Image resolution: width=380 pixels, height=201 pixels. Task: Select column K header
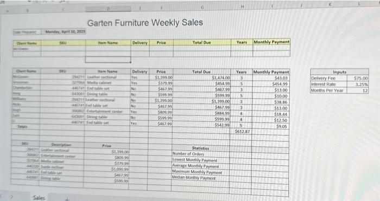[330, 5]
